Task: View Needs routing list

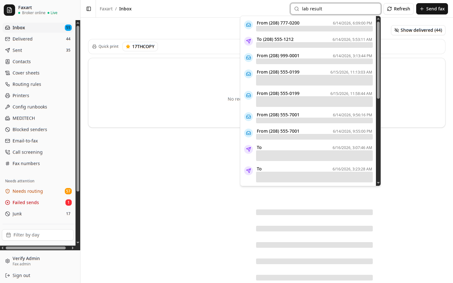Action: click(38, 191)
